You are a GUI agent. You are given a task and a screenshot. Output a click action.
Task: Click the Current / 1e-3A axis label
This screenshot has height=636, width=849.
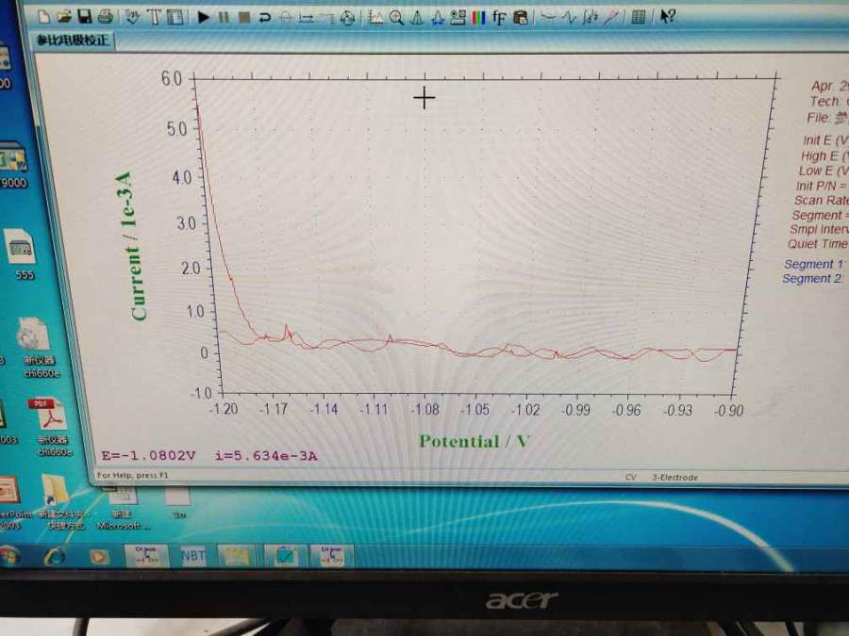coord(132,246)
